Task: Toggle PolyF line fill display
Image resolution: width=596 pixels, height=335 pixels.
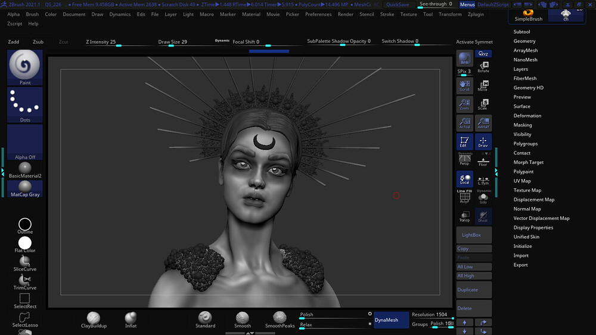Action: 464,197
